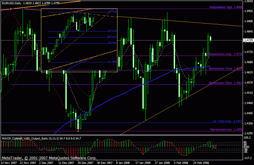Click the 1.4460 price axis value
This screenshot has width=254, height=165.
[x=249, y=103]
